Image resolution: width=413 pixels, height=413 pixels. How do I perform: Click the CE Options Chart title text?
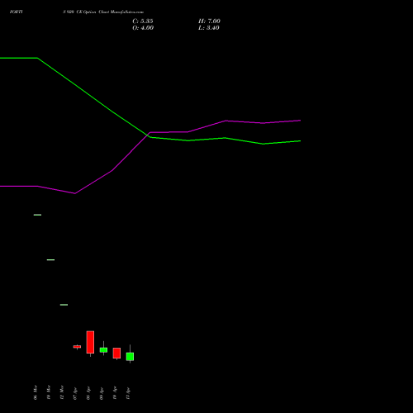[103, 12]
